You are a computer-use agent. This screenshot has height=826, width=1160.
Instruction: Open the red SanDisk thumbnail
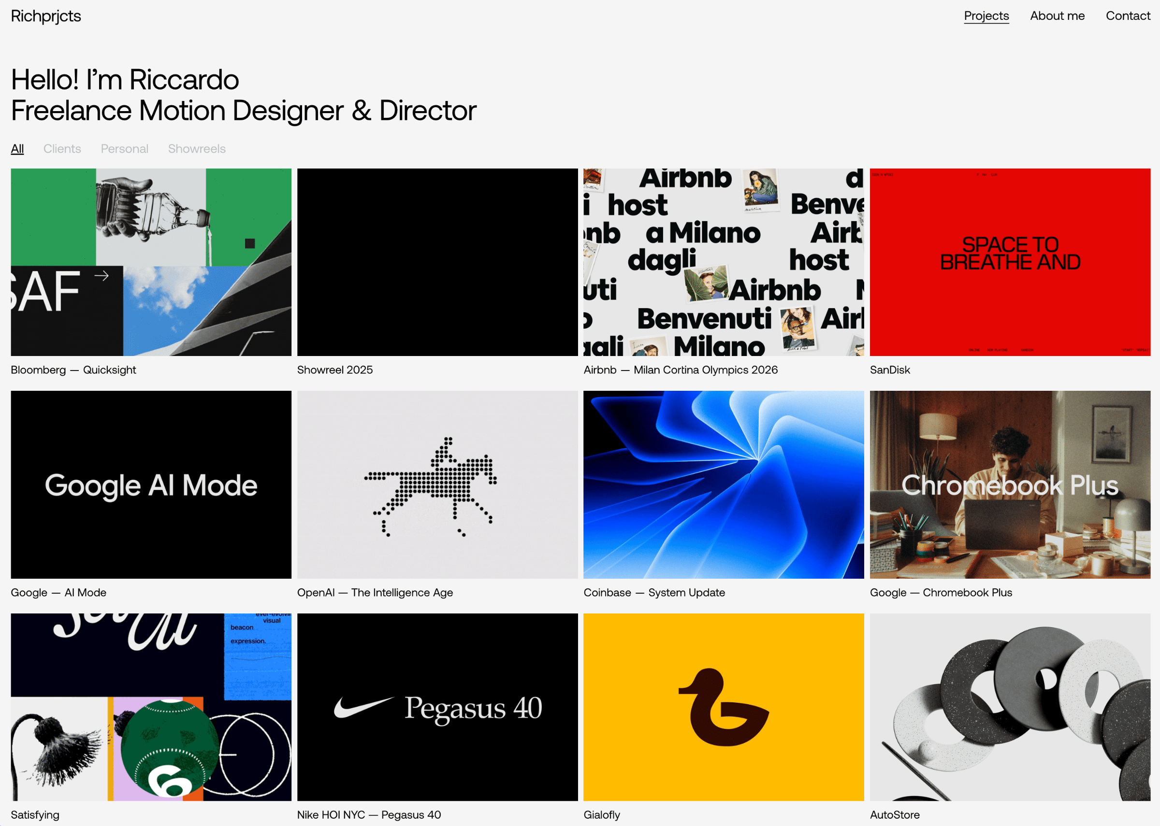1010,262
